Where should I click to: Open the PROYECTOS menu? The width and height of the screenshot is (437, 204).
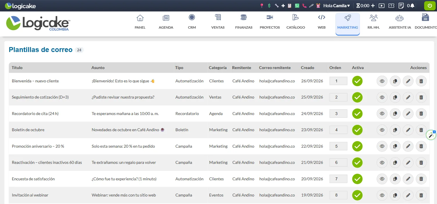(270, 22)
